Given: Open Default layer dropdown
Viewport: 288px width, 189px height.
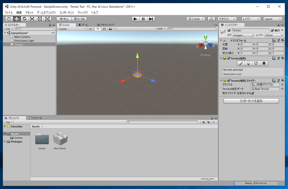Looking at the screenshot, I should 274,35.
